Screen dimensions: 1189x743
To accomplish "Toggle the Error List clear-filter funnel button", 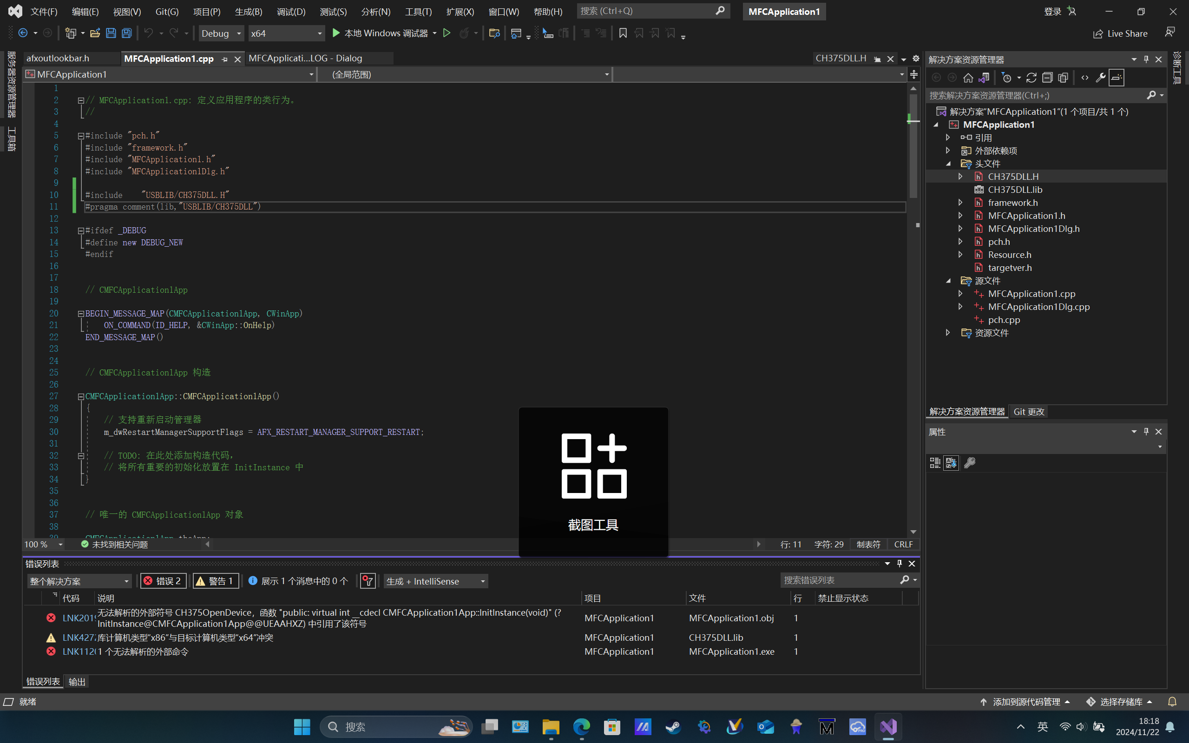I will click(368, 581).
